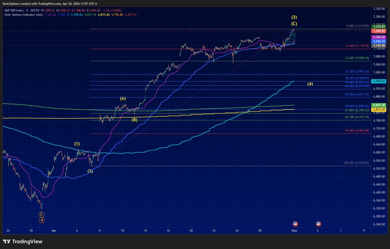The width and height of the screenshot is (390, 249).
Task: Click the yellow (C) wave label
Action: pyautogui.click(x=294, y=24)
